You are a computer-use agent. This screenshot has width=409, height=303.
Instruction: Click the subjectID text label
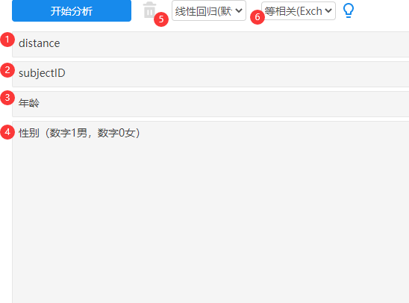coord(42,73)
